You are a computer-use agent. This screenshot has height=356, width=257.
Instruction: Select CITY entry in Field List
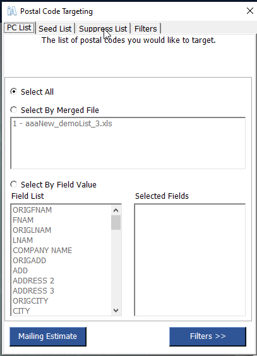coord(21,311)
